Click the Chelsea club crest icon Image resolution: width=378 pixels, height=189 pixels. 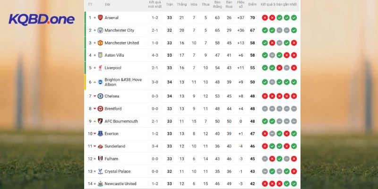[x=100, y=96]
